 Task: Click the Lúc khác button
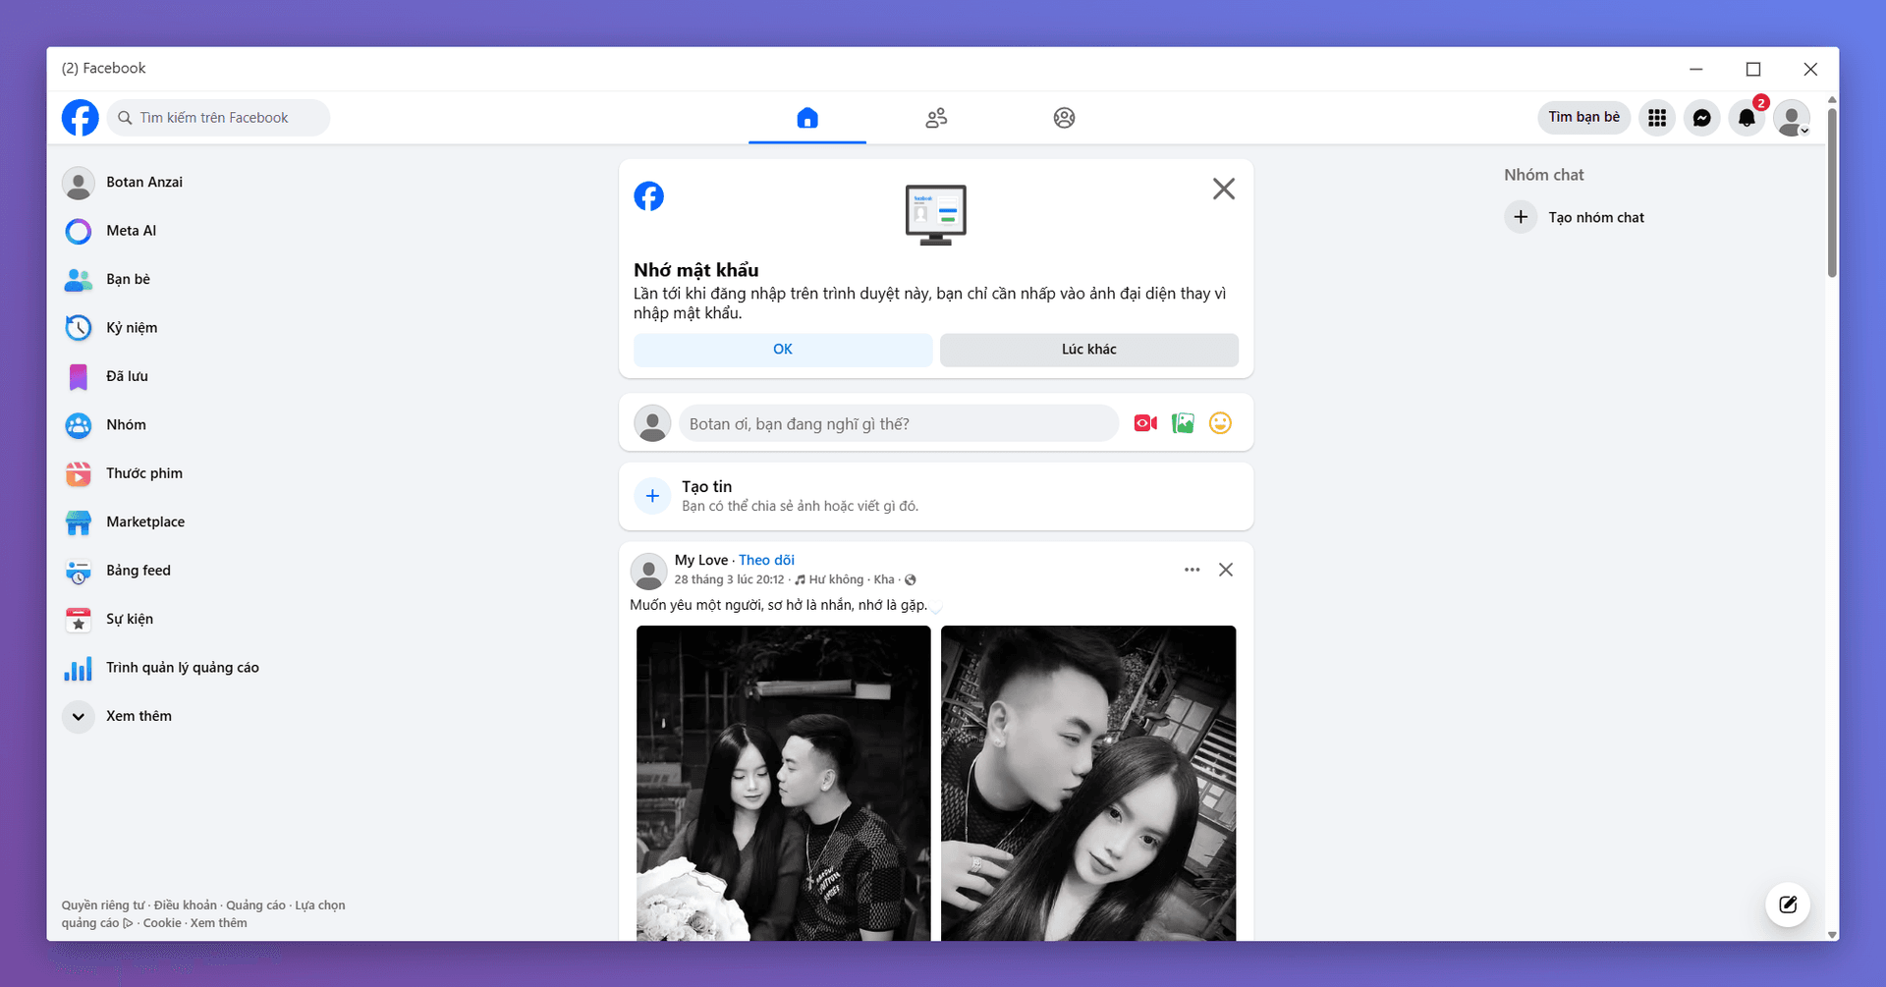(x=1088, y=350)
